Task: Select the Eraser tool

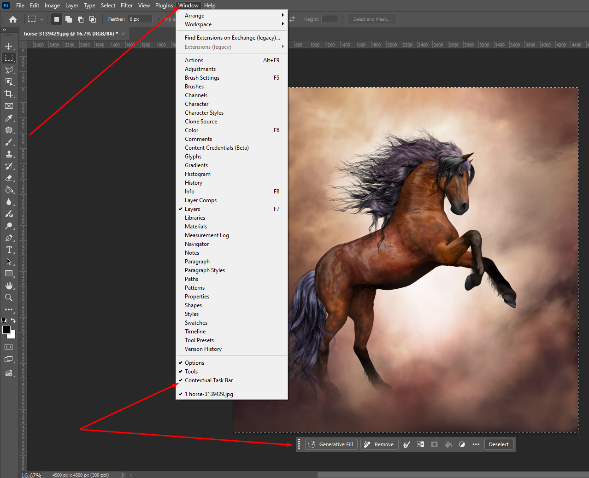Action: click(x=9, y=178)
